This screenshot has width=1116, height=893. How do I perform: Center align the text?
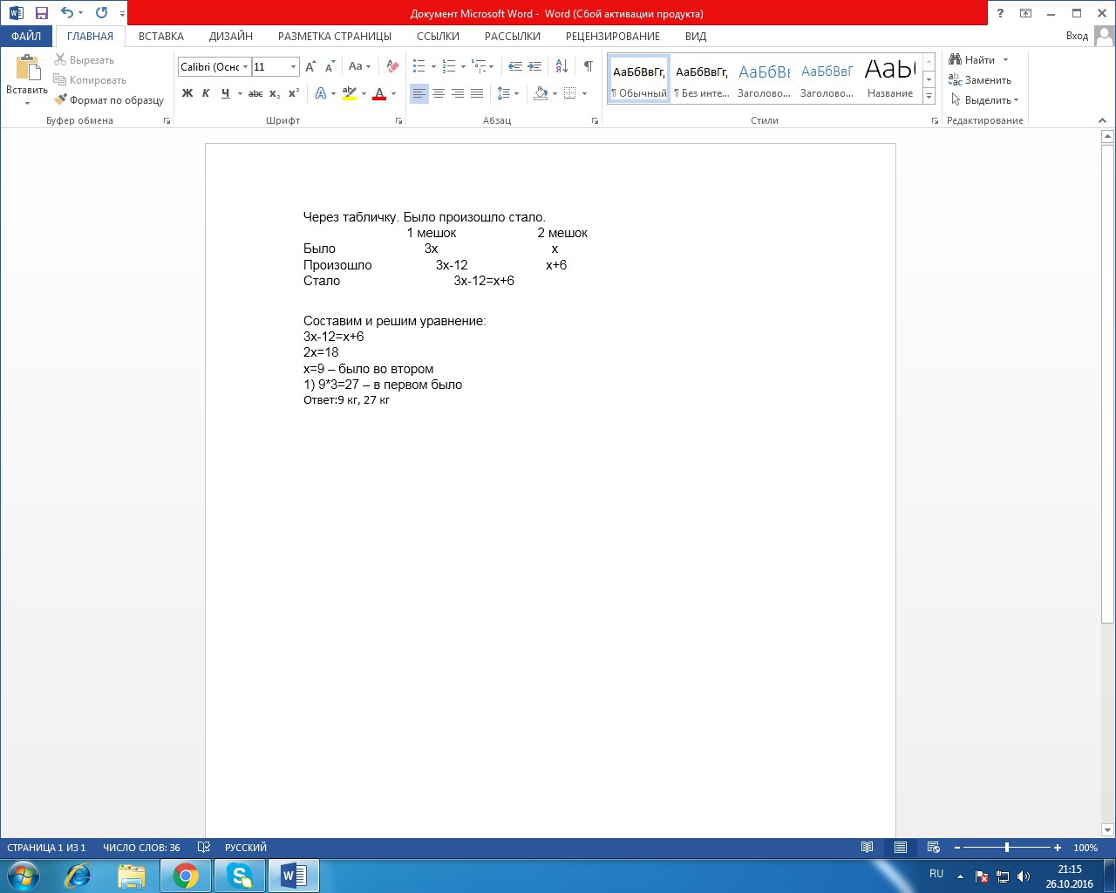(439, 93)
